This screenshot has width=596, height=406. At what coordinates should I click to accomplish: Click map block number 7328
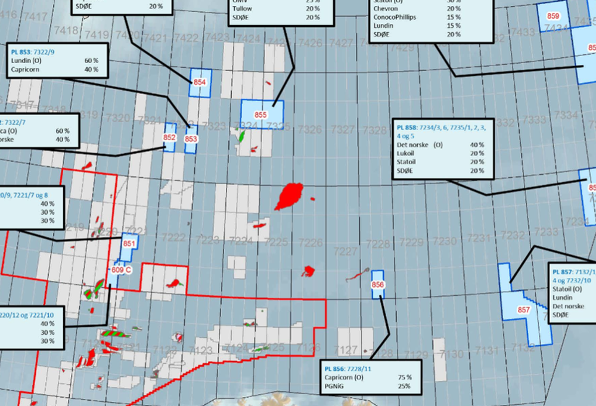pos(374,131)
